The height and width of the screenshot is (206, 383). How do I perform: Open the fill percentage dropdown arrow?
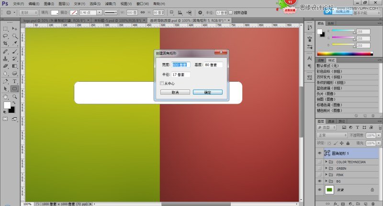click(379, 143)
